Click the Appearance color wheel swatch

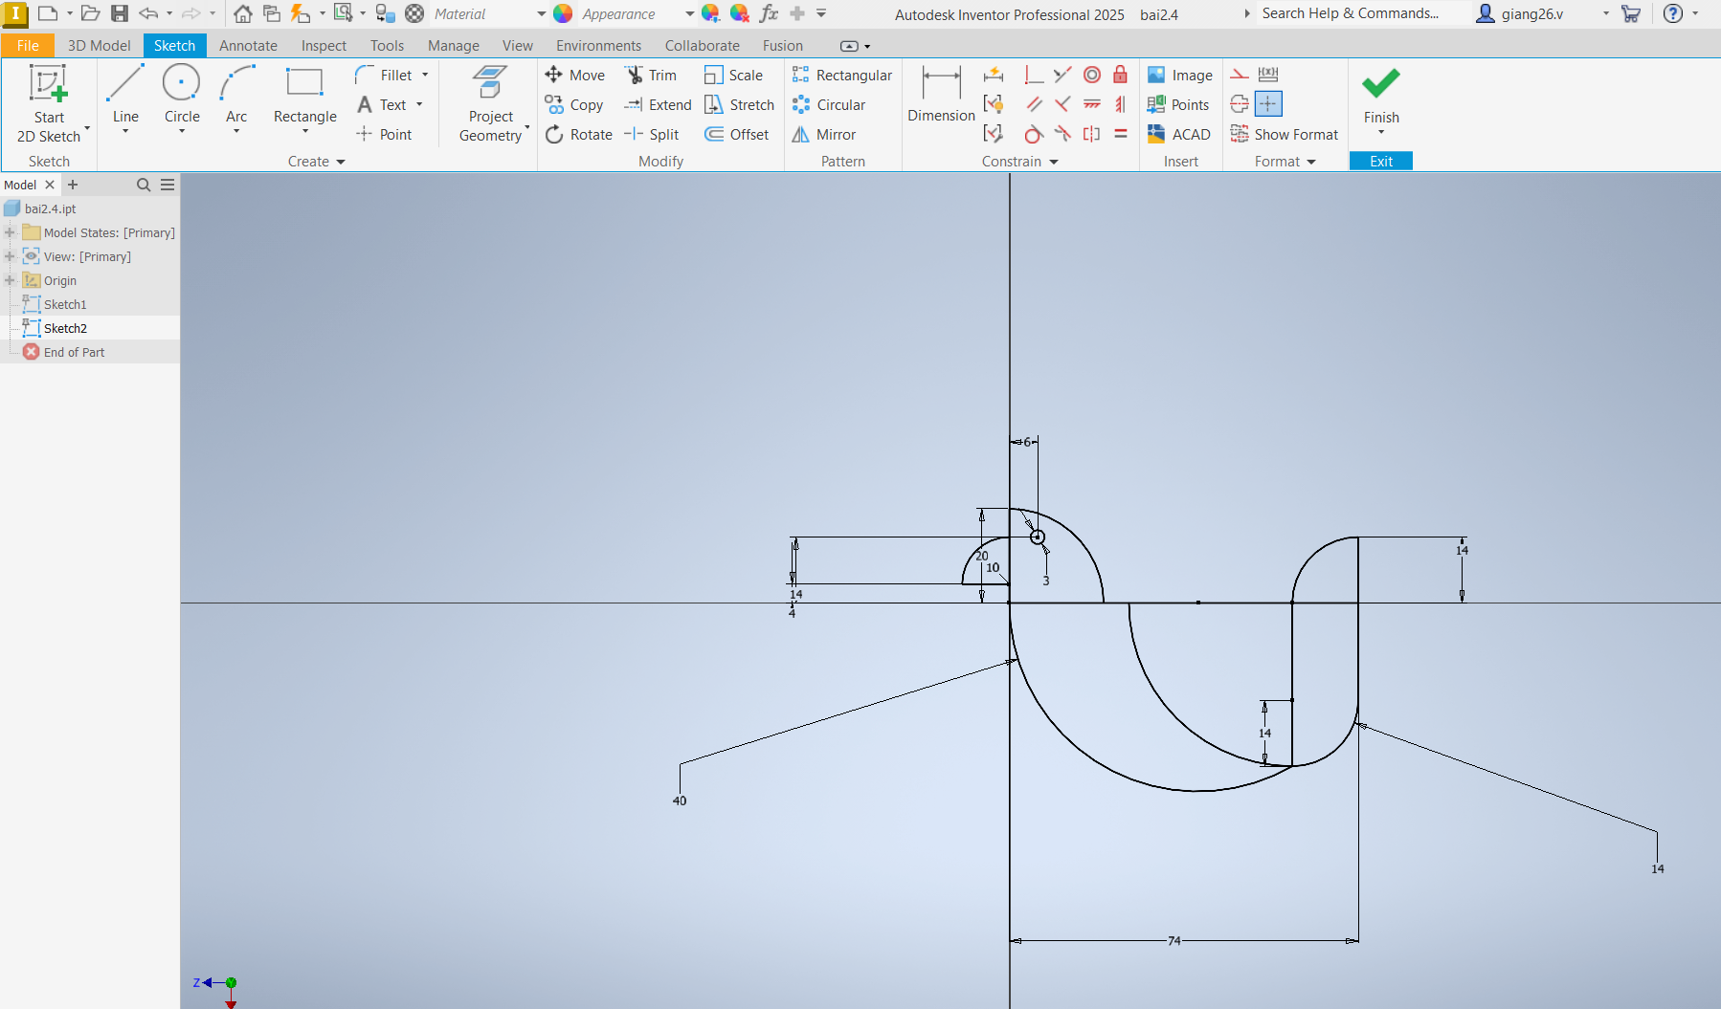pos(563,14)
